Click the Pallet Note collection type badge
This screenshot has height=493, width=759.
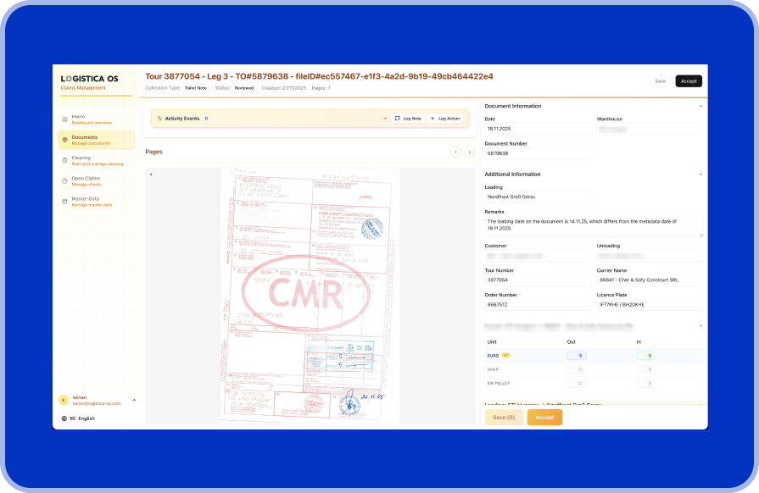(196, 88)
